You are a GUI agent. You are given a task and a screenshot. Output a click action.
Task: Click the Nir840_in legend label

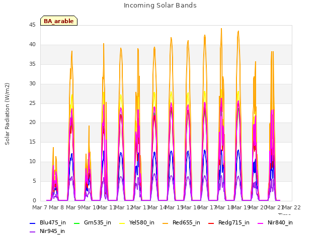(280, 223)
